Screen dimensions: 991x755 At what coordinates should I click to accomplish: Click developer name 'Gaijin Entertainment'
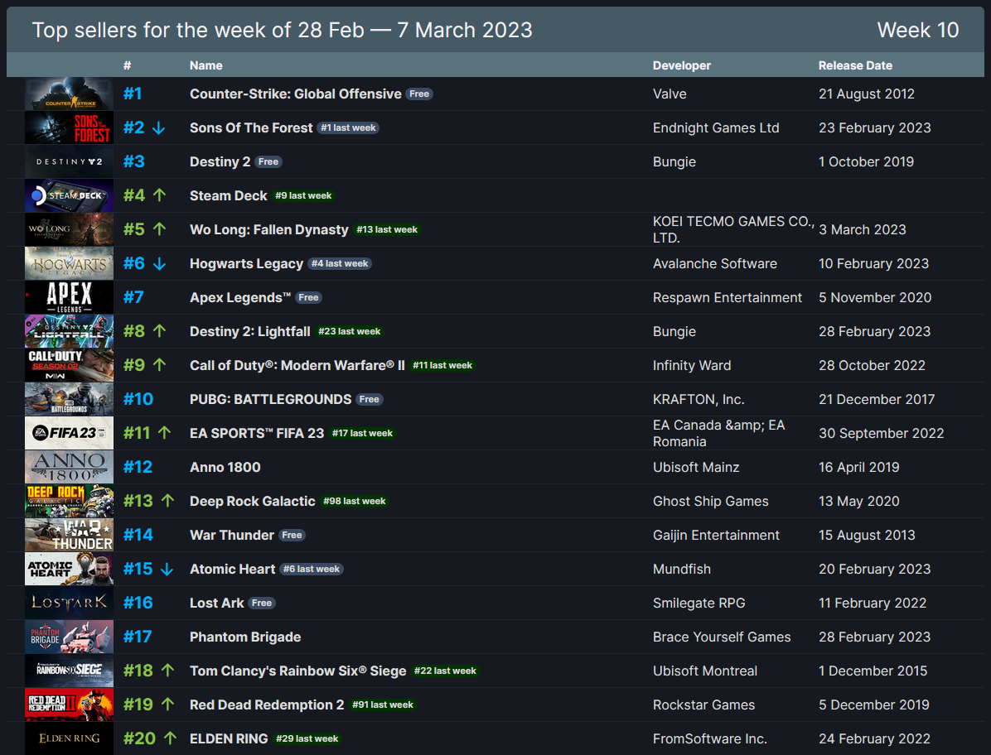tap(716, 536)
